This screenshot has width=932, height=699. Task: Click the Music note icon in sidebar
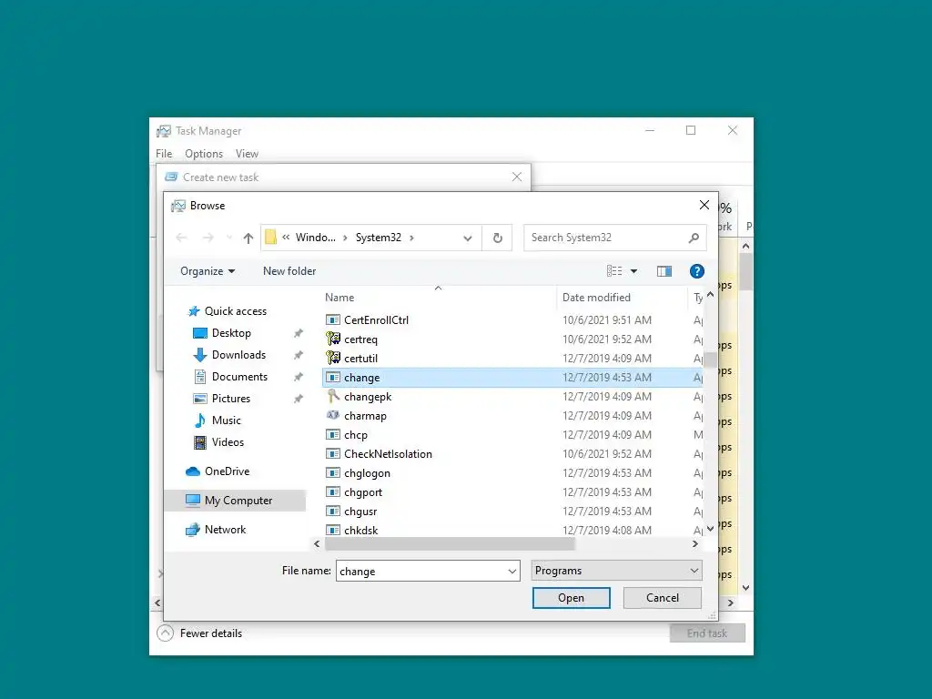(x=200, y=420)
